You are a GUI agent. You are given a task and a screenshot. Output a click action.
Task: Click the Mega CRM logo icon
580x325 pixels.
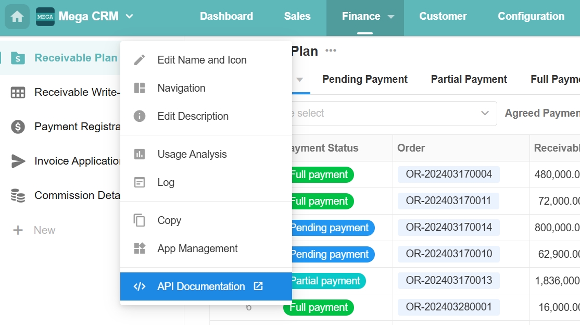(45, 17)
